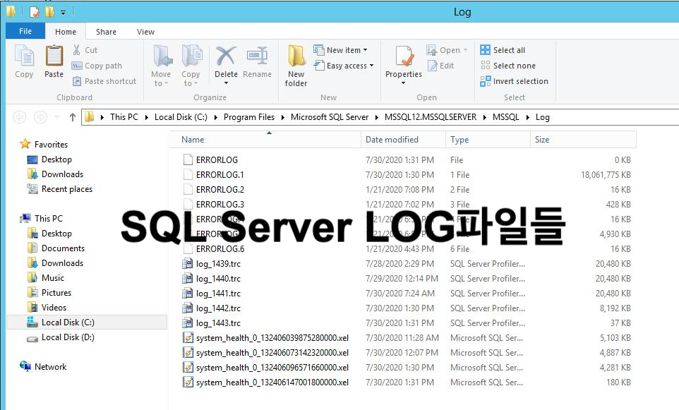The height and width of the screenshot is (410, 679).
Task: Switch to the Share ribbon tab
Action: [106, 32]
